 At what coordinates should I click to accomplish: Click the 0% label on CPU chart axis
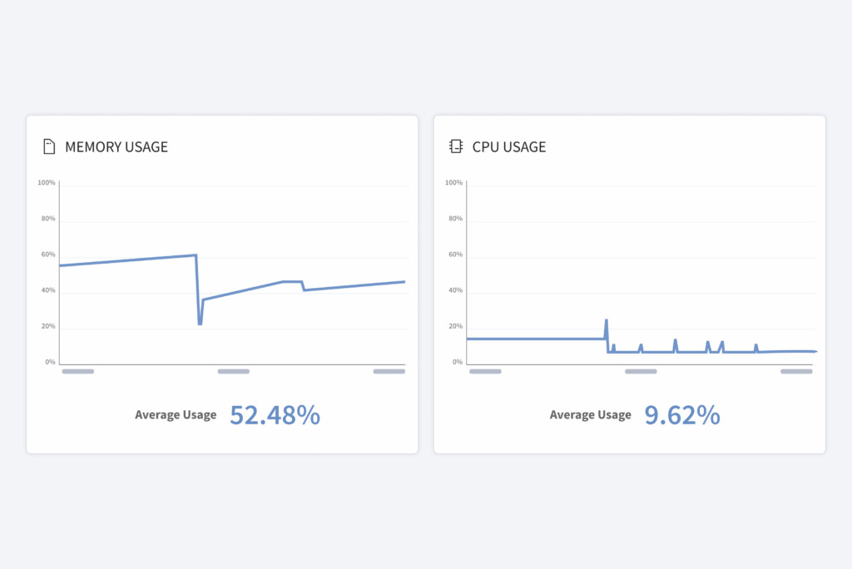tap(458, 362)
